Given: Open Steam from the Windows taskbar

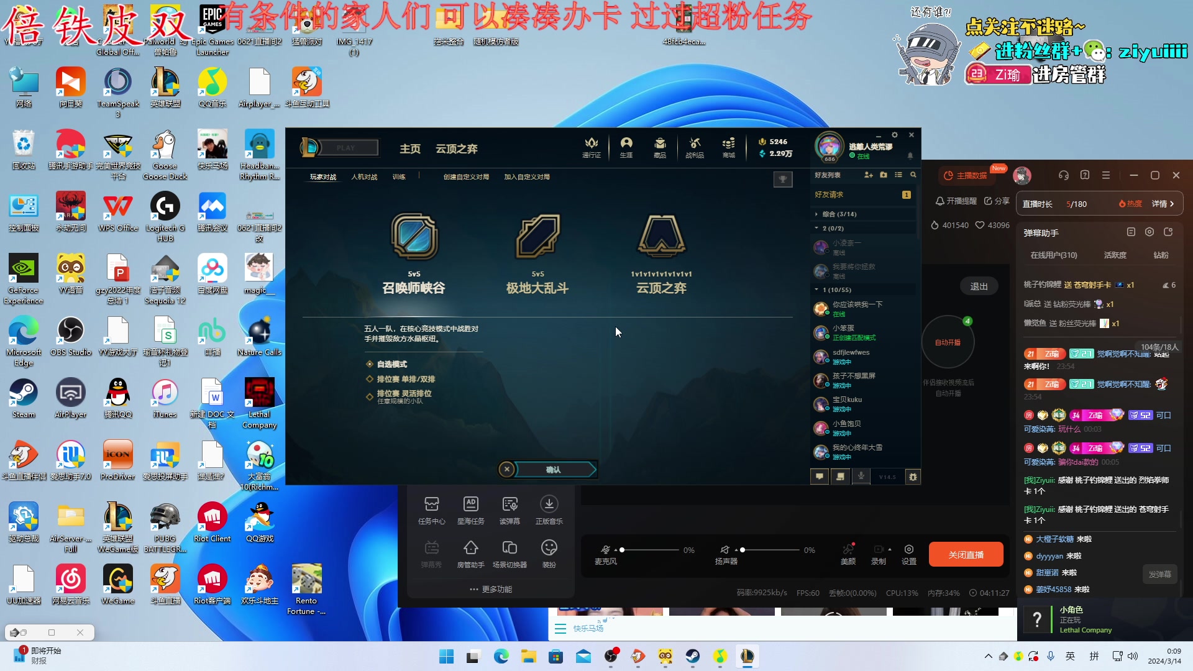Looking at the screenshot, I should [x=693, y=656].
